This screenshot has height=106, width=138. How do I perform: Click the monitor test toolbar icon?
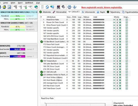(x=58, y=7)
